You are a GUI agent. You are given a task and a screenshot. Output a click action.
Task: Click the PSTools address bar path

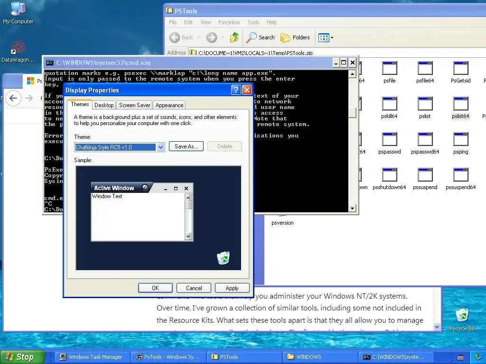coord(255,53)
